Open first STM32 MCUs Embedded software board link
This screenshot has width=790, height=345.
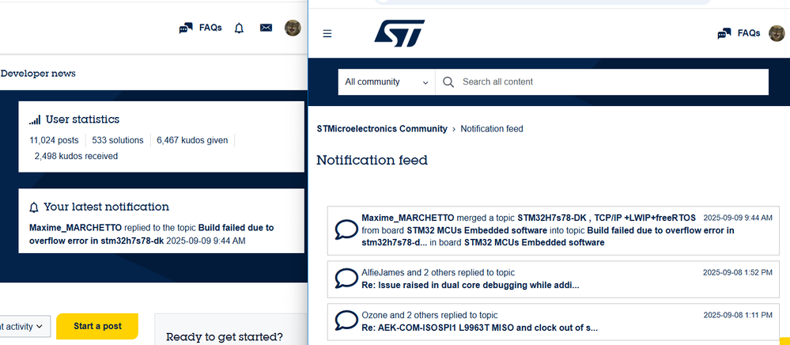click(x=477, y=230)
